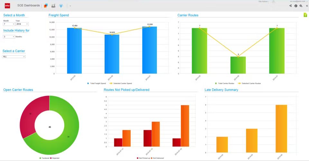Click the share icon in the header
309x161 pixels.
(x=291, y=6)
